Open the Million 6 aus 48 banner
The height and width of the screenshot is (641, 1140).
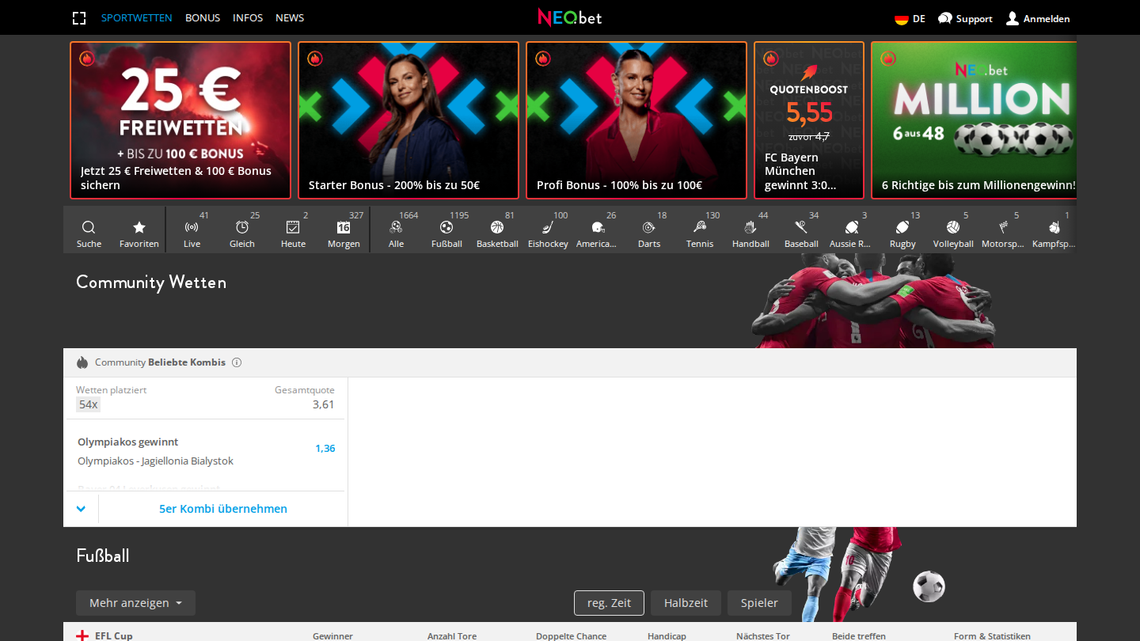coord(974,120)
